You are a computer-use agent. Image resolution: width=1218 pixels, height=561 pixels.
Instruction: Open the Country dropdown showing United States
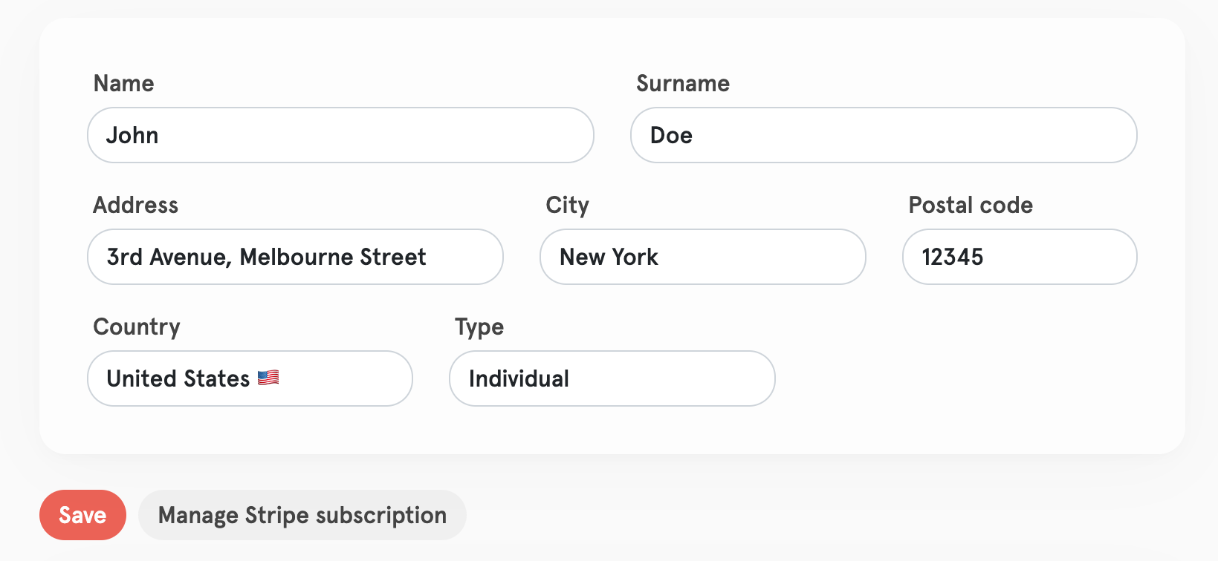tap(250, 378)
